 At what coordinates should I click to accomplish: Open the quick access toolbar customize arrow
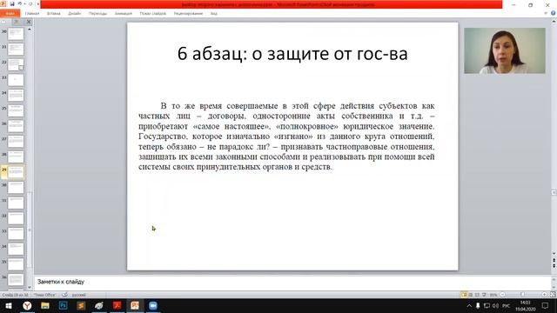click(x=37, y=3)
